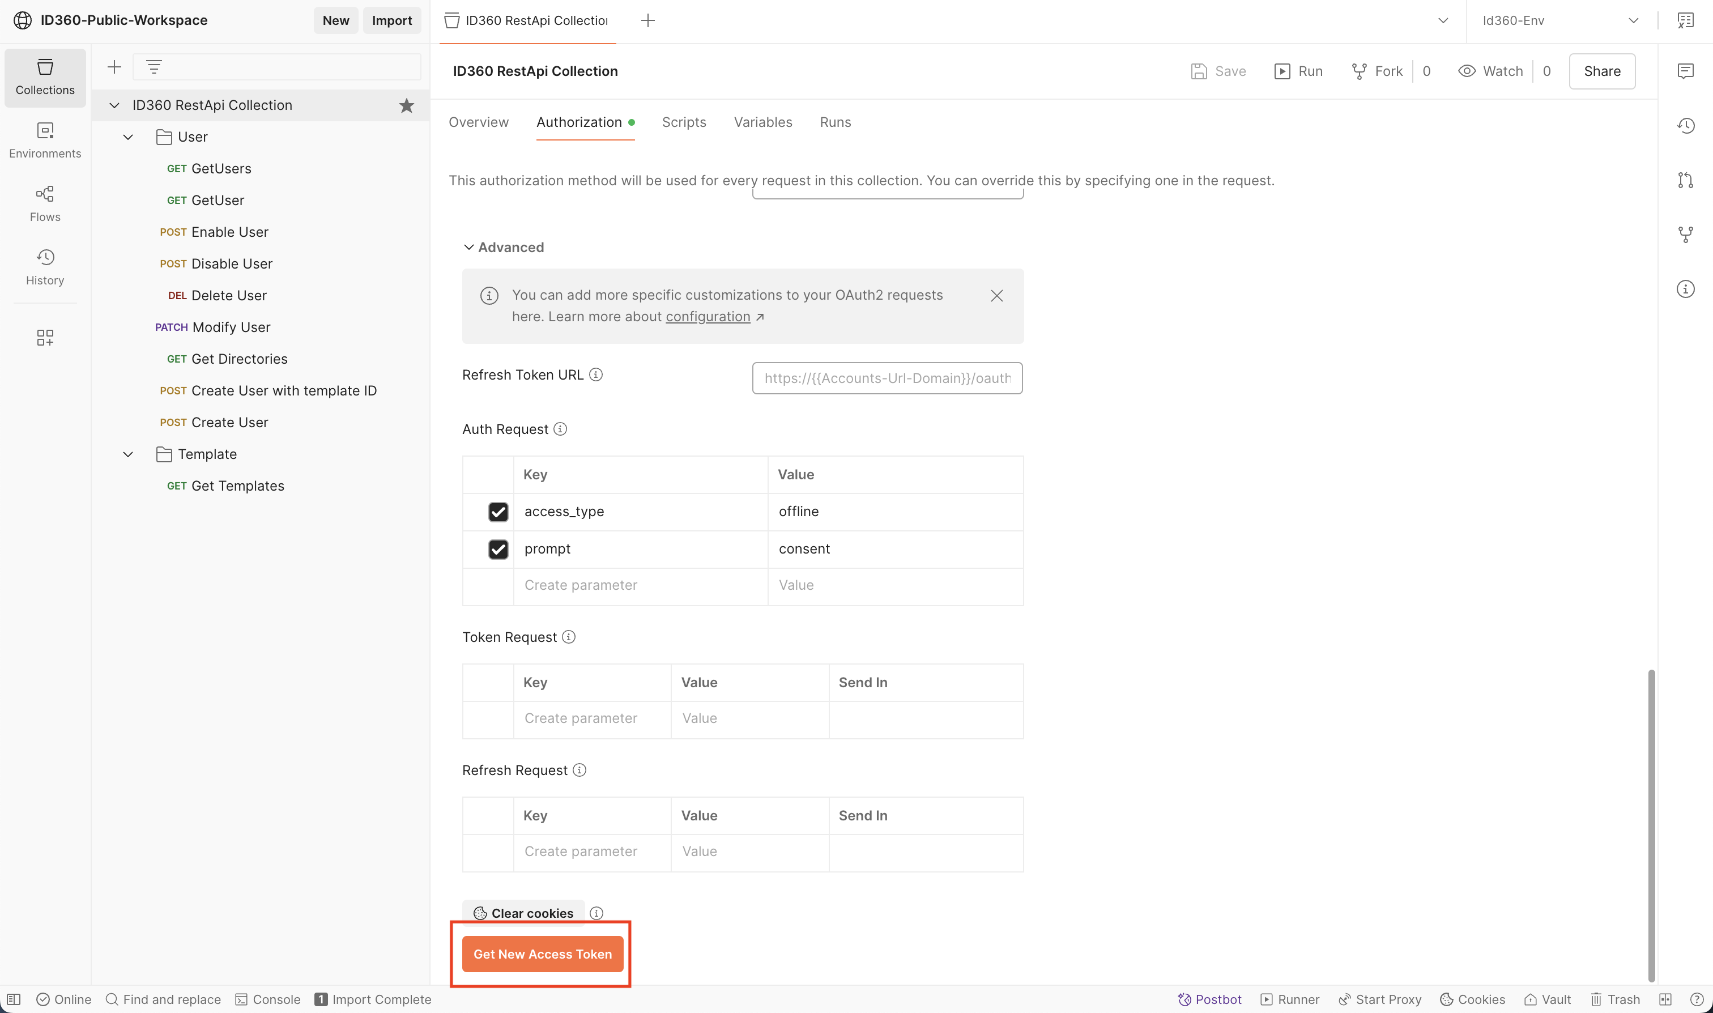
Task: Click the Clear cookies button
Action: click(x=523, y=913)
